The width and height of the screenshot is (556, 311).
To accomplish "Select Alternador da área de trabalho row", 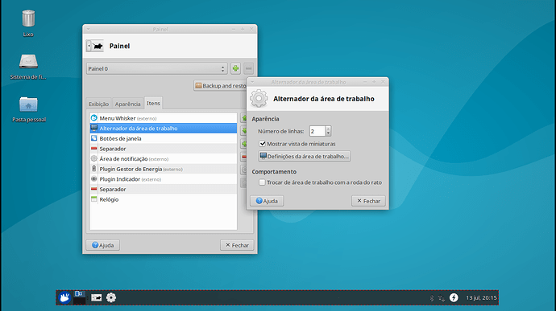I will 164,128.
